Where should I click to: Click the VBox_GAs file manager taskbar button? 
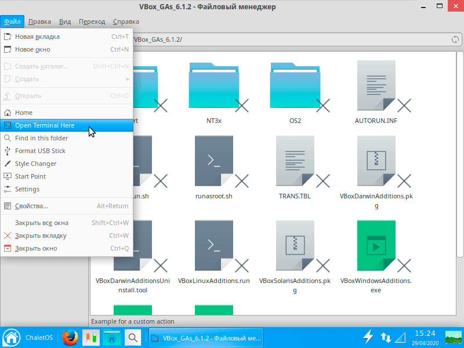[206, 337]
